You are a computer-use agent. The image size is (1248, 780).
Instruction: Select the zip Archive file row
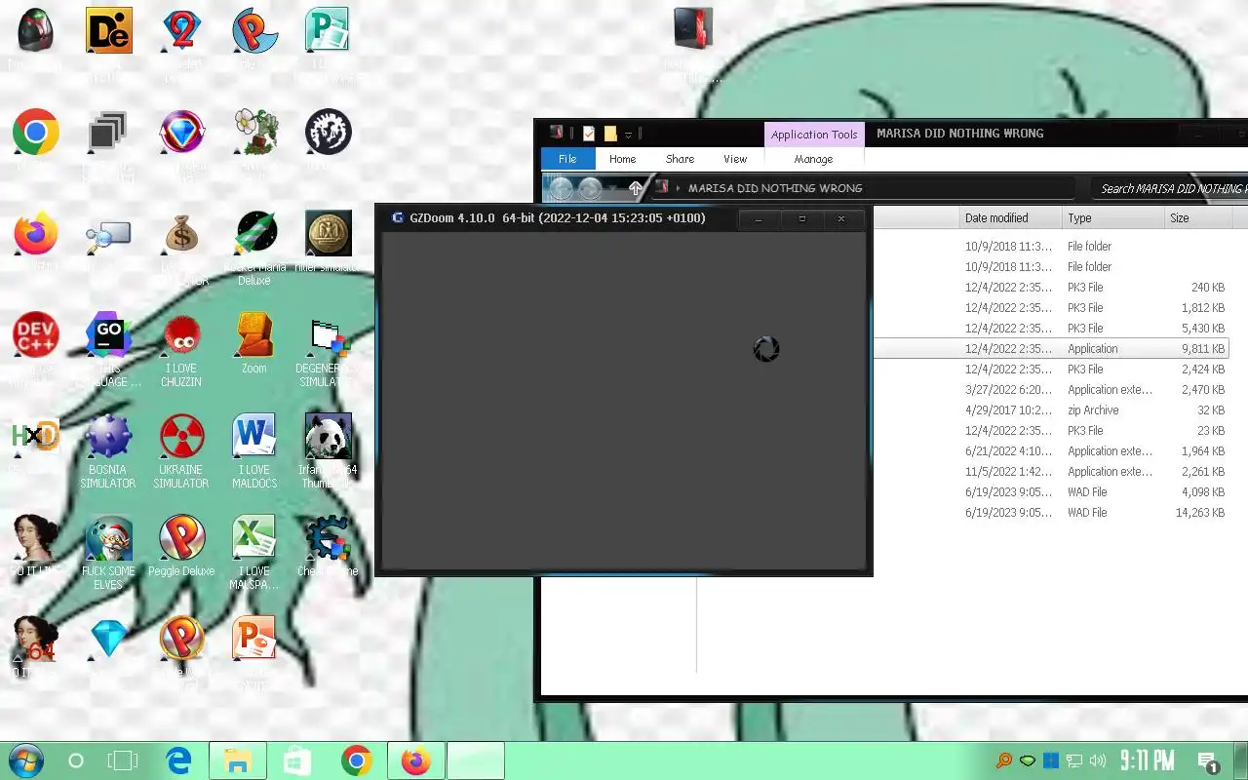click(1051, 409)
